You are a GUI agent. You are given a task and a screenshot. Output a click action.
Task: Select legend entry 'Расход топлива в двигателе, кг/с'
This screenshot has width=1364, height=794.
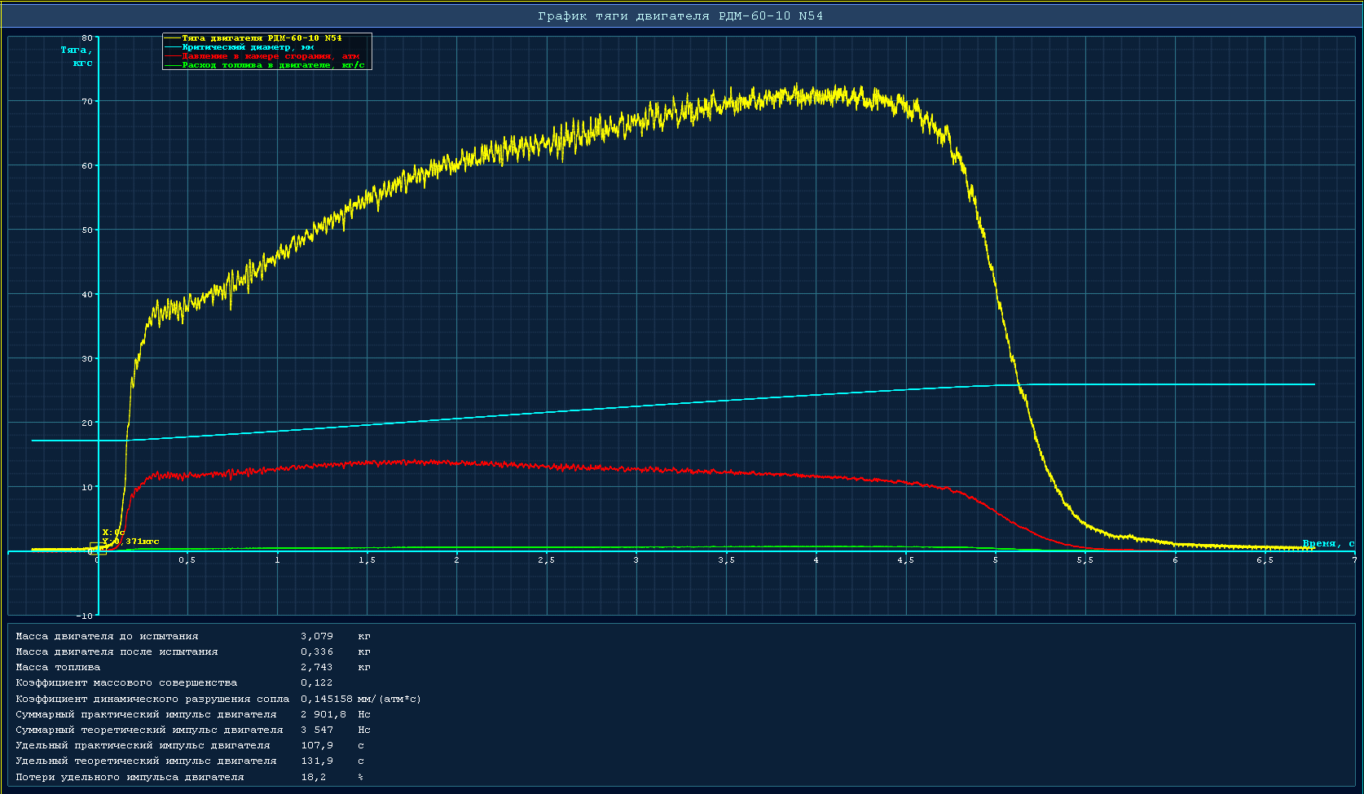pos(273,65)
